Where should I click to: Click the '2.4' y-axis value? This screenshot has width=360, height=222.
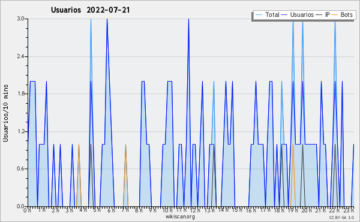click(20, 56)
